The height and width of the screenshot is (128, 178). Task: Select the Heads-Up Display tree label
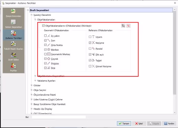(x=43, y=109)
